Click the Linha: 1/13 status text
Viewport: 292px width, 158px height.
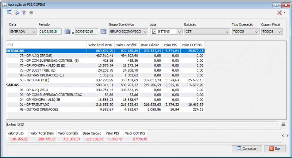tap(15, 124)
